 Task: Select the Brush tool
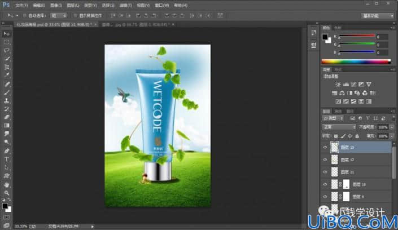[x=7, y=92]
